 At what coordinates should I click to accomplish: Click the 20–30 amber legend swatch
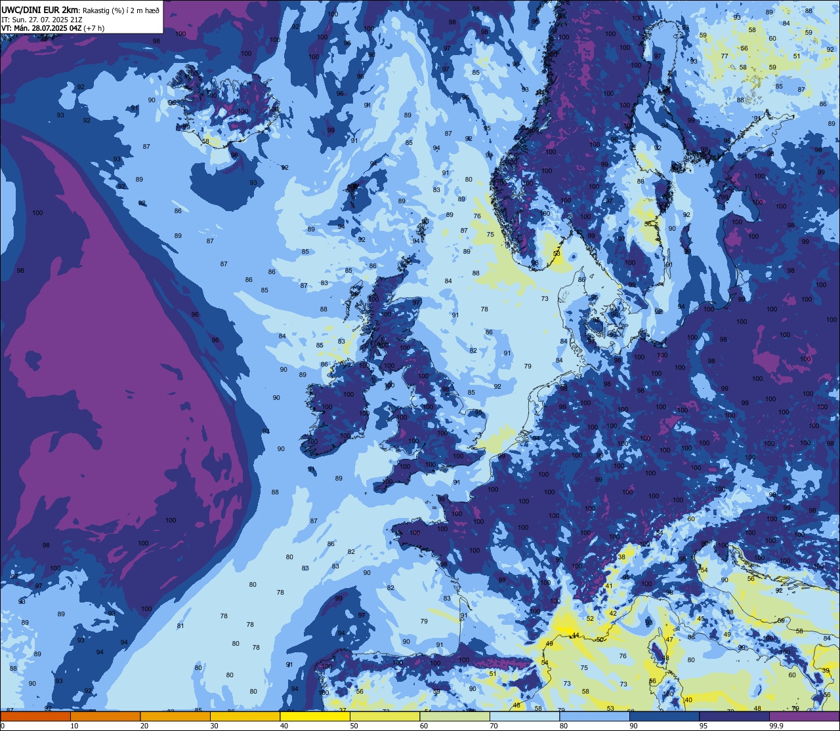pos(175,716)
